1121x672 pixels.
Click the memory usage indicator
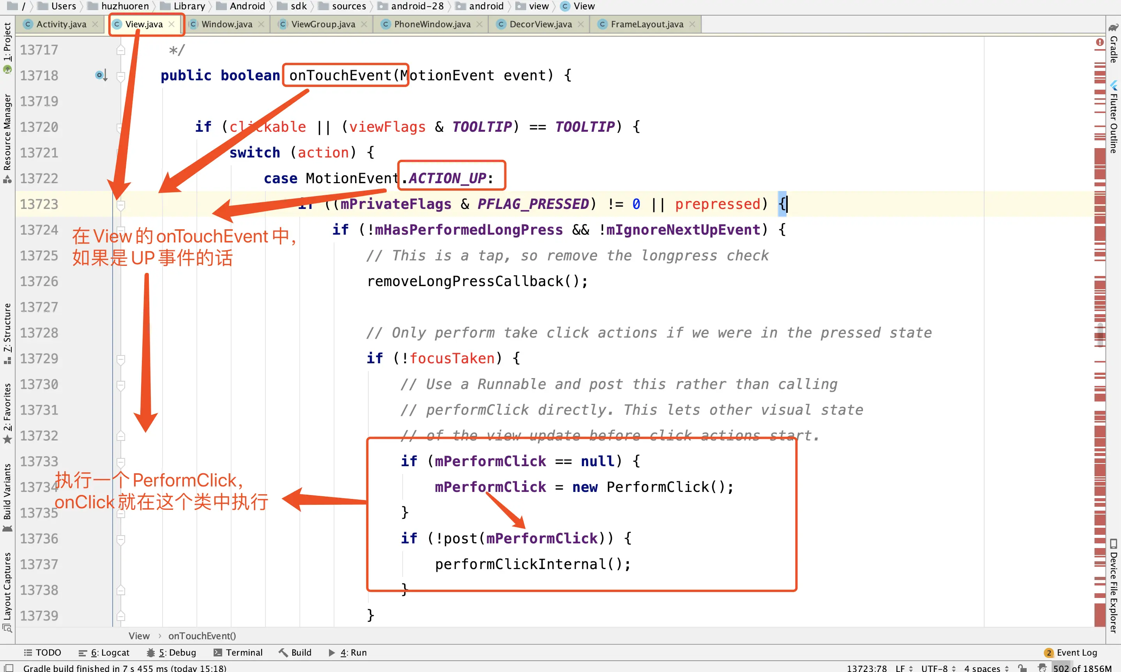click(1082, 668)
